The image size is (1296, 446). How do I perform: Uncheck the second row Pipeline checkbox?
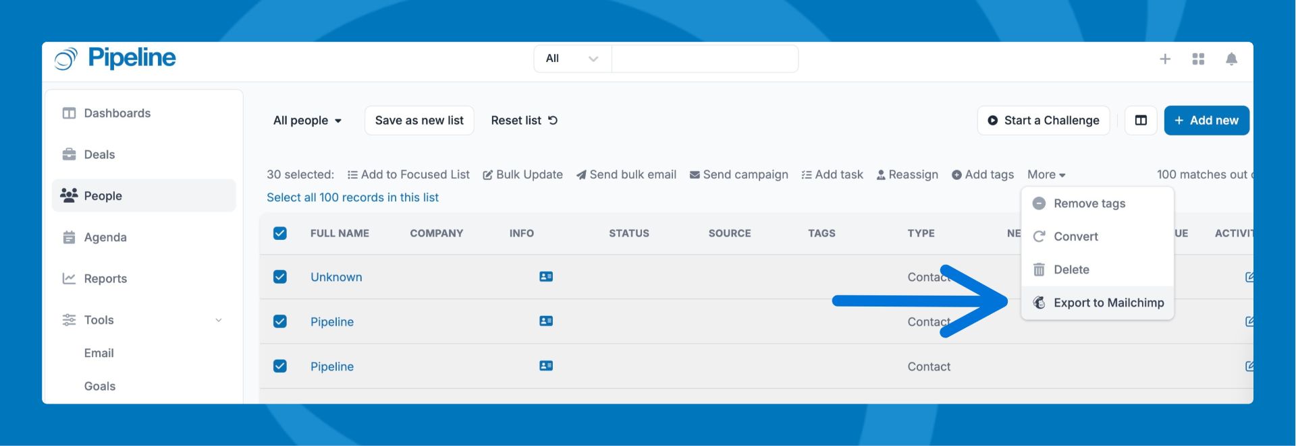coord(280,321)
